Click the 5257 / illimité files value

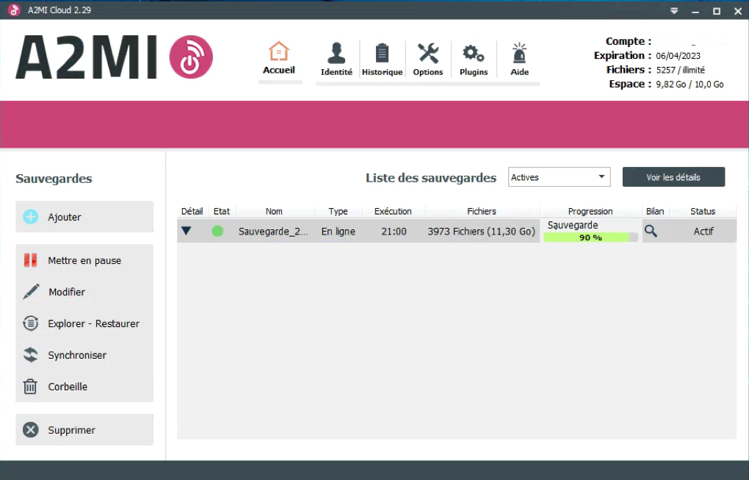point(680,70)
